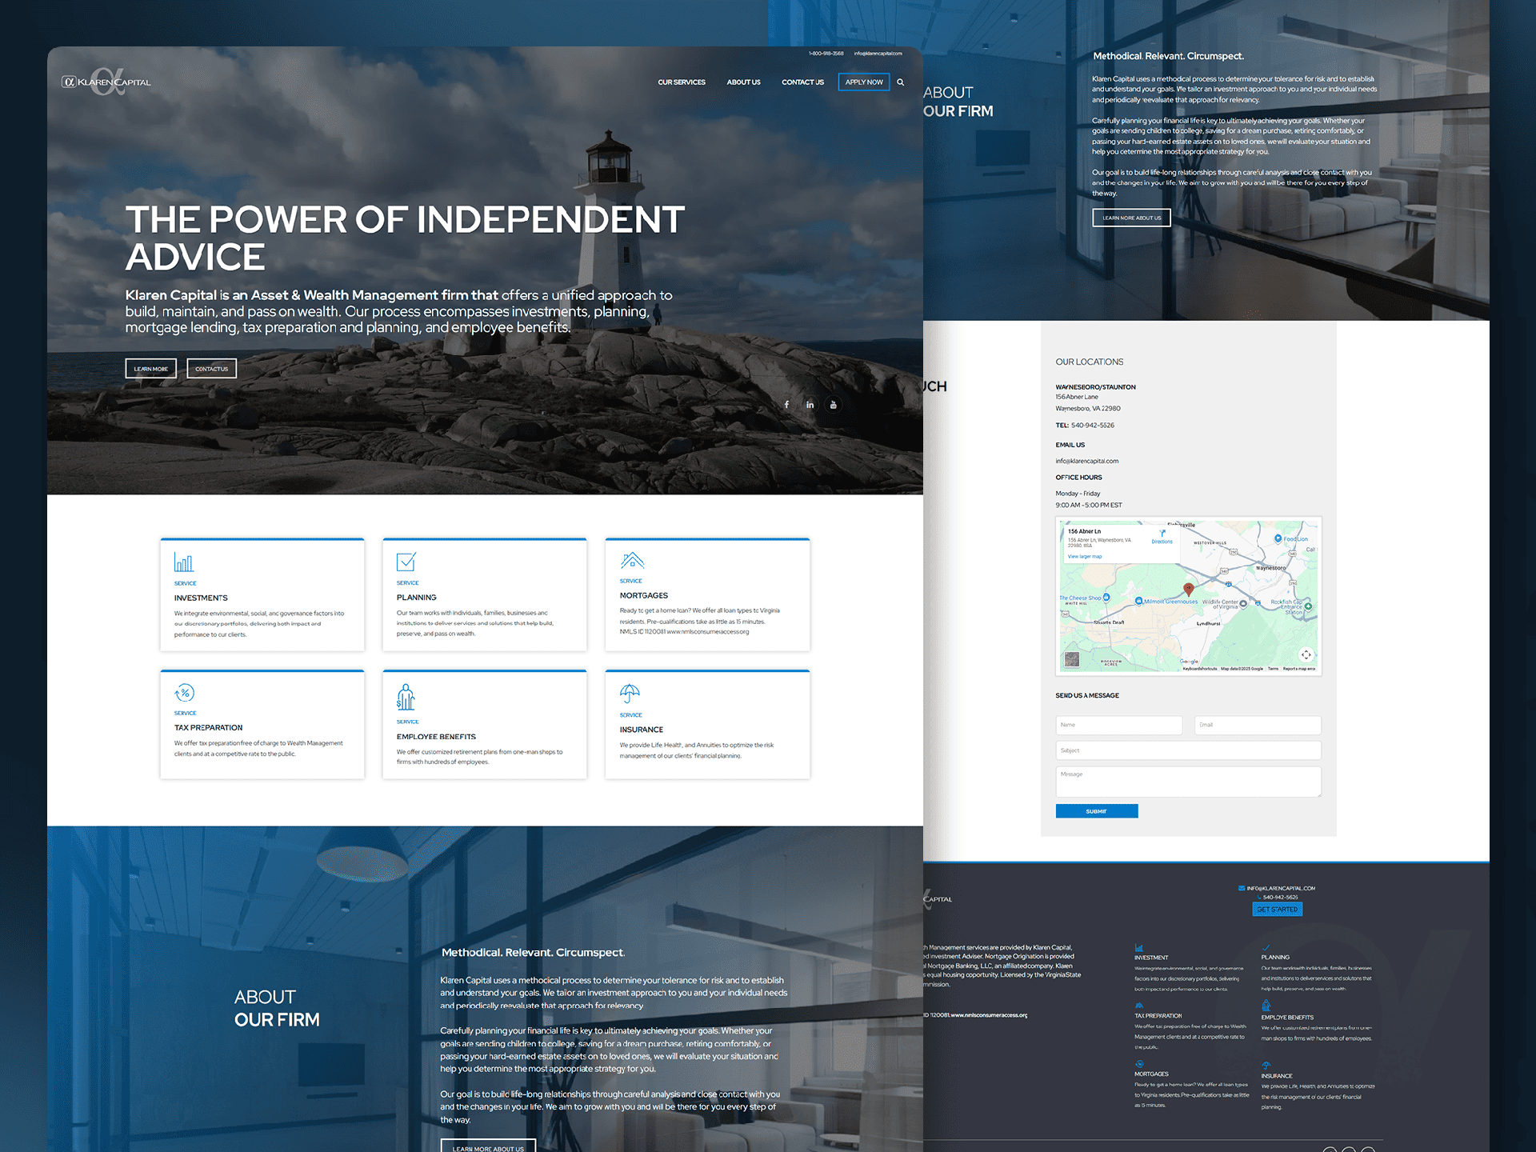The height and width of the screenshot is (1152, 1536).
Task: Click the Investments title on its service card
Action: coord(201,598)
